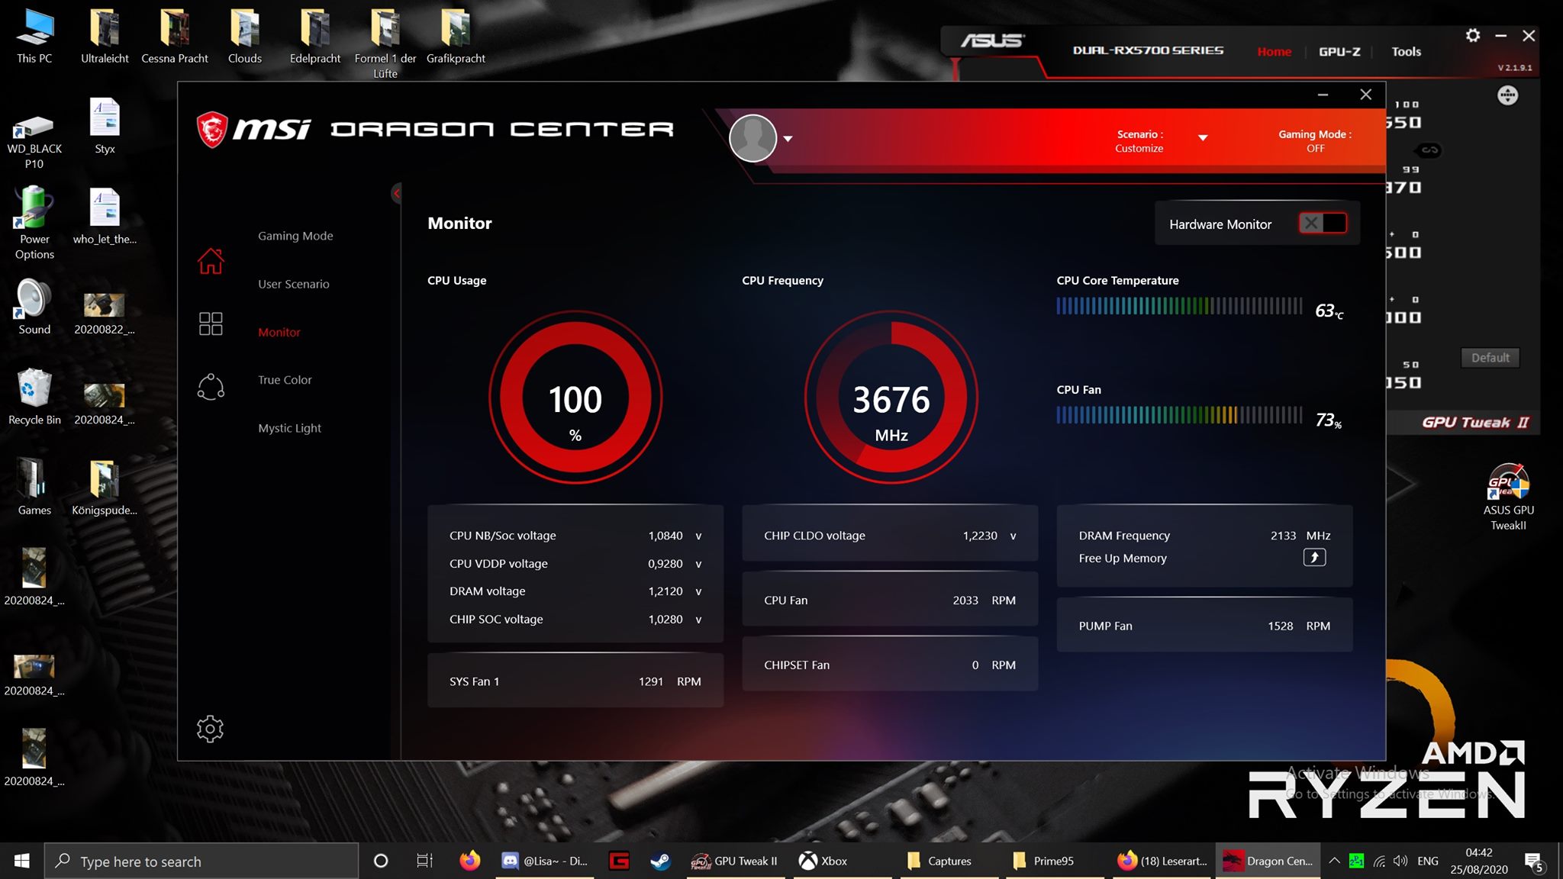
Task: Click the Dragon Center home icon
Action: pyautogui.click(x=211, y=261)
